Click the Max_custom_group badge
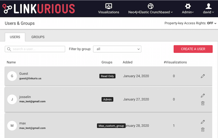 coord(111,126)
